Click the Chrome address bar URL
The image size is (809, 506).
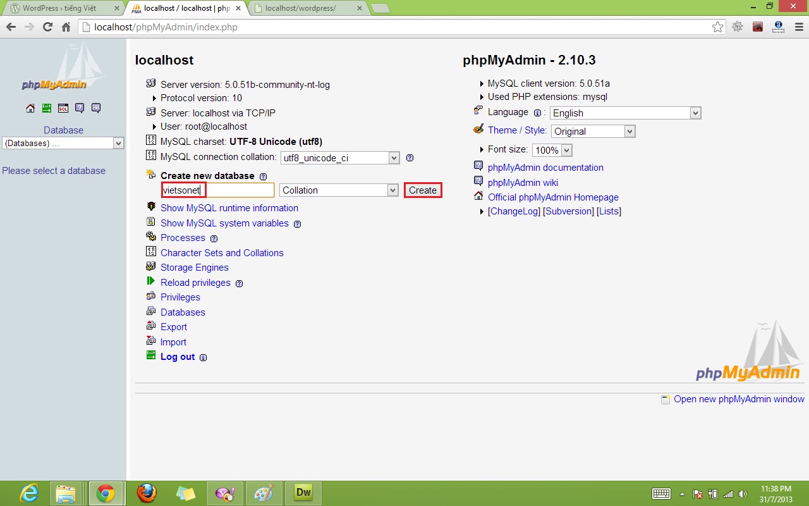pyautogui.click(x=166, y=27)
